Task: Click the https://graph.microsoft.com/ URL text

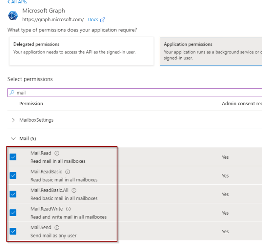Action: (53, 20)
